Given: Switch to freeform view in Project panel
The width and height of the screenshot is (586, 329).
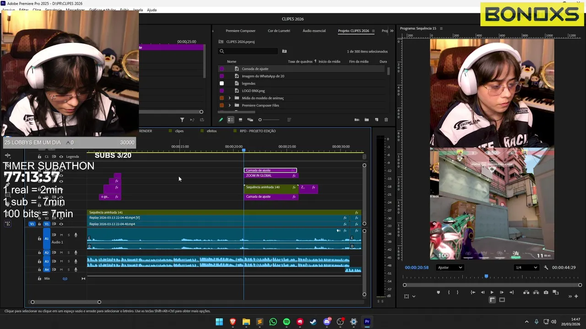Looking at the screenshot, I should tap(250, 120).
